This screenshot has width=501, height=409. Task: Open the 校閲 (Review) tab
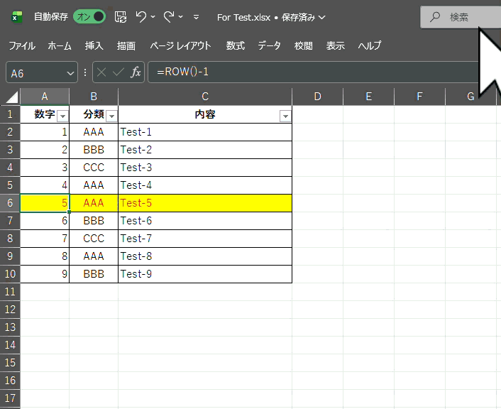[x=303, y=45]
